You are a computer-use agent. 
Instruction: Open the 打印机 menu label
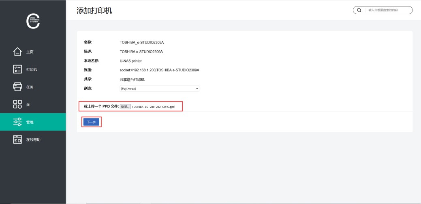[x=32, y=69]
